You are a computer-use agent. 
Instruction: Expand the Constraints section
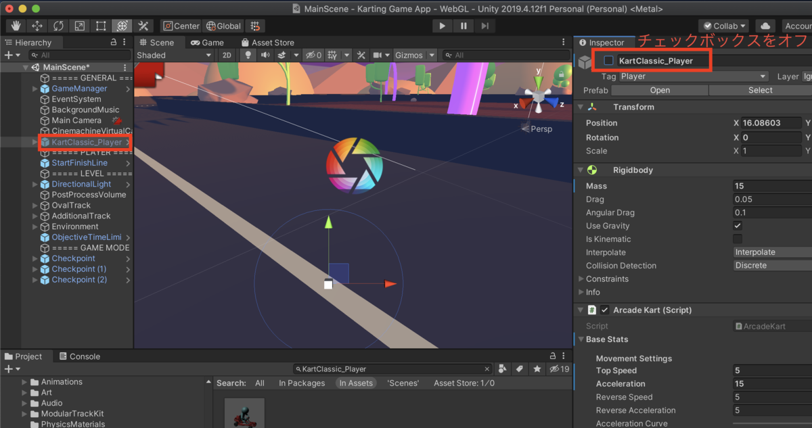pyautogui.click(x=581, y=279)
